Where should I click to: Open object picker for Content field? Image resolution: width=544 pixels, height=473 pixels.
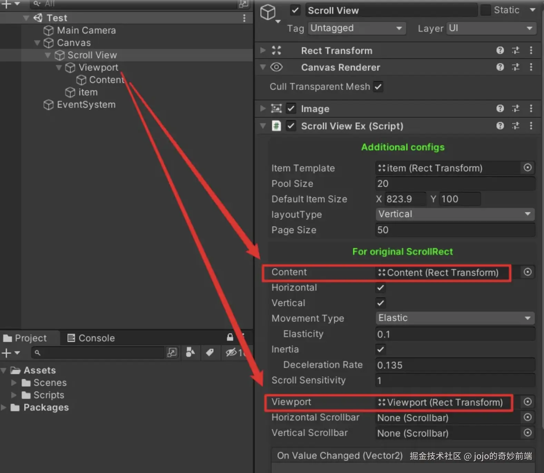(527, 272)
